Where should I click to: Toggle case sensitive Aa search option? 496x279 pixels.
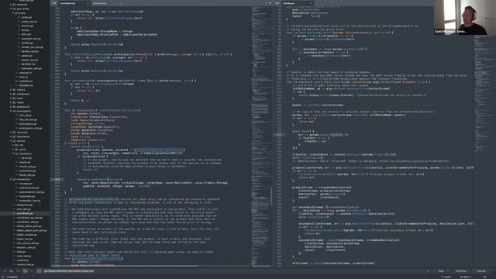11,271
